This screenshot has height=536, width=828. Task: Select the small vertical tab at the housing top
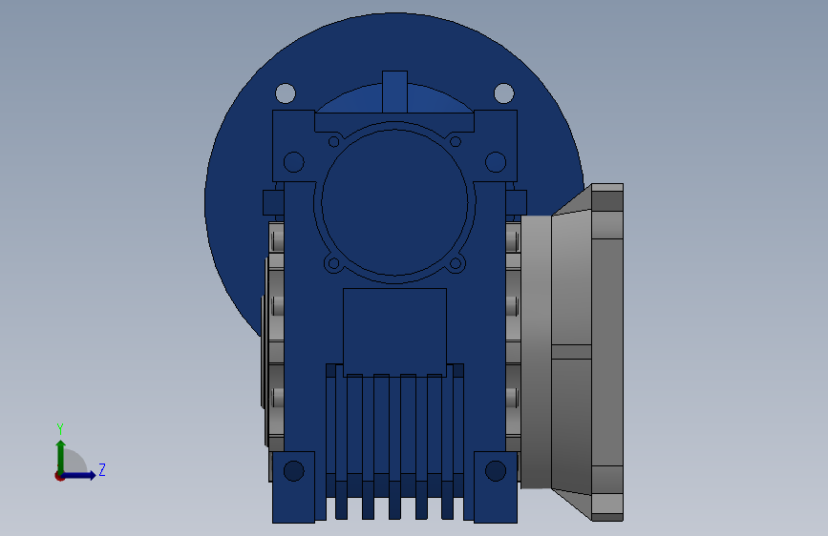tap(394, 92)
